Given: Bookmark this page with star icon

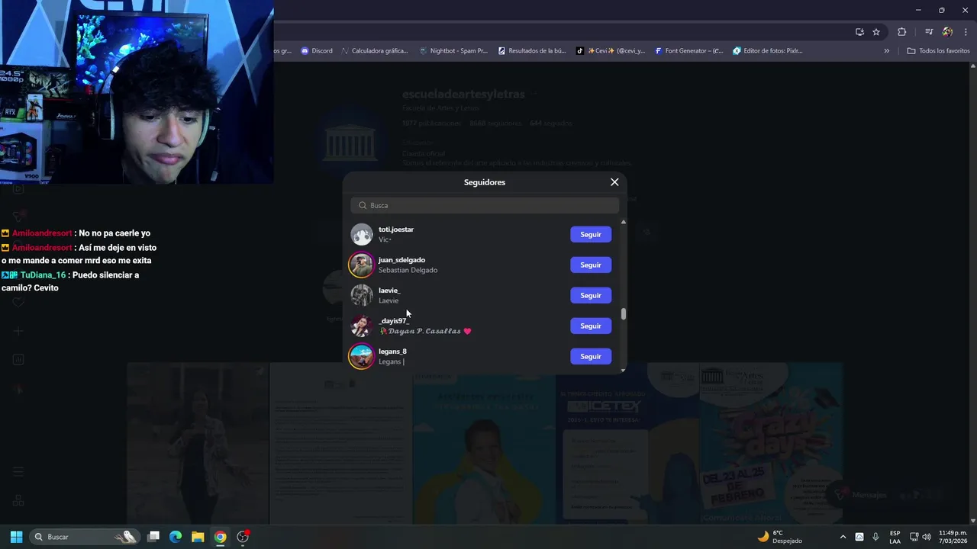Looking at the screenshot, I should [876, 32].
